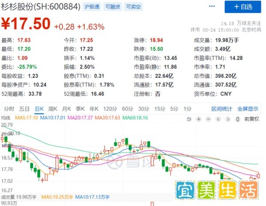Click the MA20:17.37 indicator label
This screenshot has height=206, width=266.
point(80,118)
